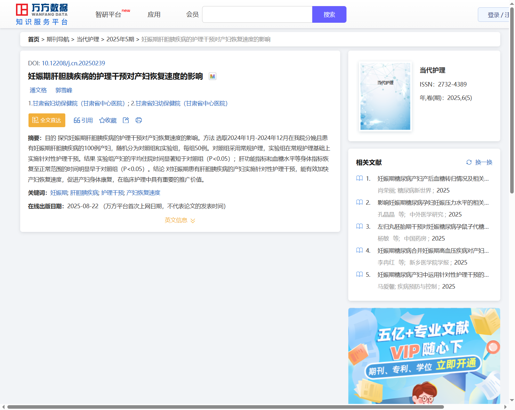Open the 当代护理 journal cover thumbnail
Viewport: 515px width, 410px height.
(385, 96)
